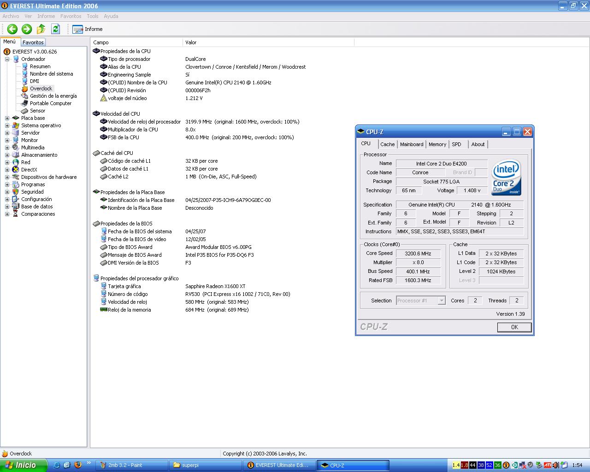Click the Red network icon in the tree
The width and height of the screenshot is (590, 472).
pos(16,162)
